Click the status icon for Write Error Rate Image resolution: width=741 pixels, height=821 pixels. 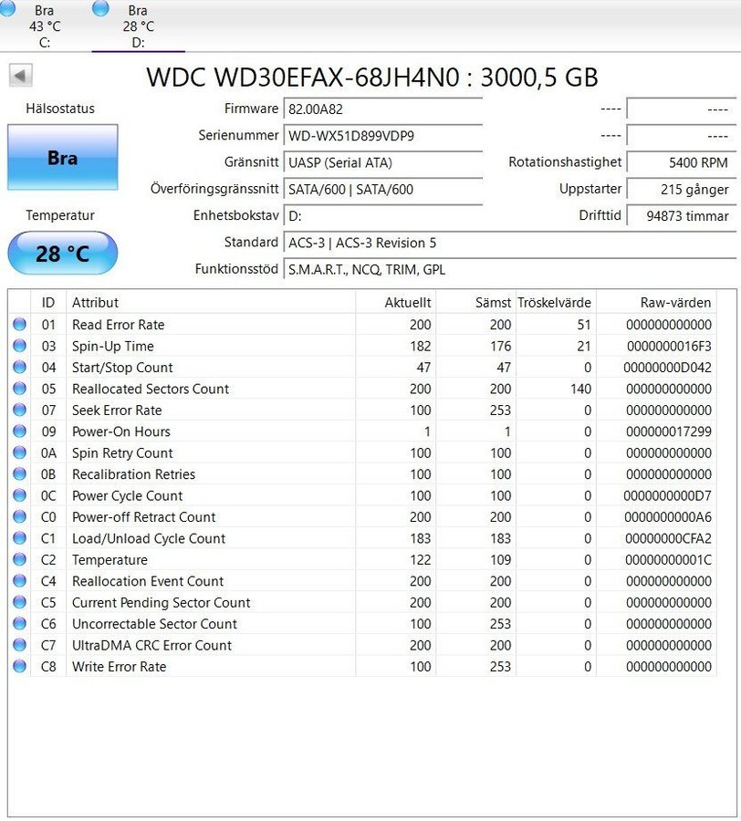pyautogui.click(x=20, y=666)
